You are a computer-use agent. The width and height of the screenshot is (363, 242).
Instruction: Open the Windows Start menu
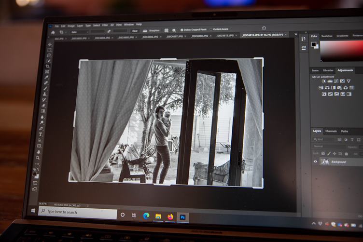(33, 211)
